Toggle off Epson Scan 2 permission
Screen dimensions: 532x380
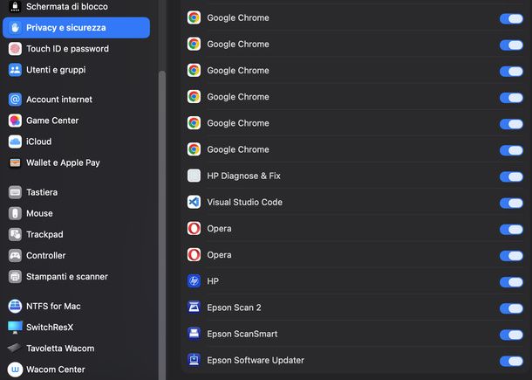coord(511,308)
